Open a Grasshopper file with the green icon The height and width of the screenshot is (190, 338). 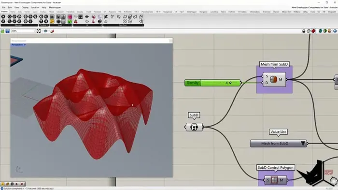[x=2, y=31]
